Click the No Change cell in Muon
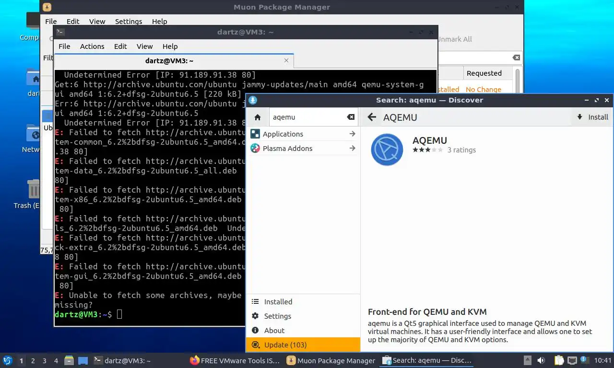This screenshot has height=368, width=614. [x=484, y=89]
